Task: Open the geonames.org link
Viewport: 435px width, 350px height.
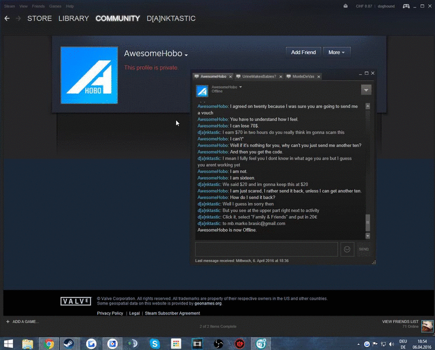Action: [x=208, y=303]
